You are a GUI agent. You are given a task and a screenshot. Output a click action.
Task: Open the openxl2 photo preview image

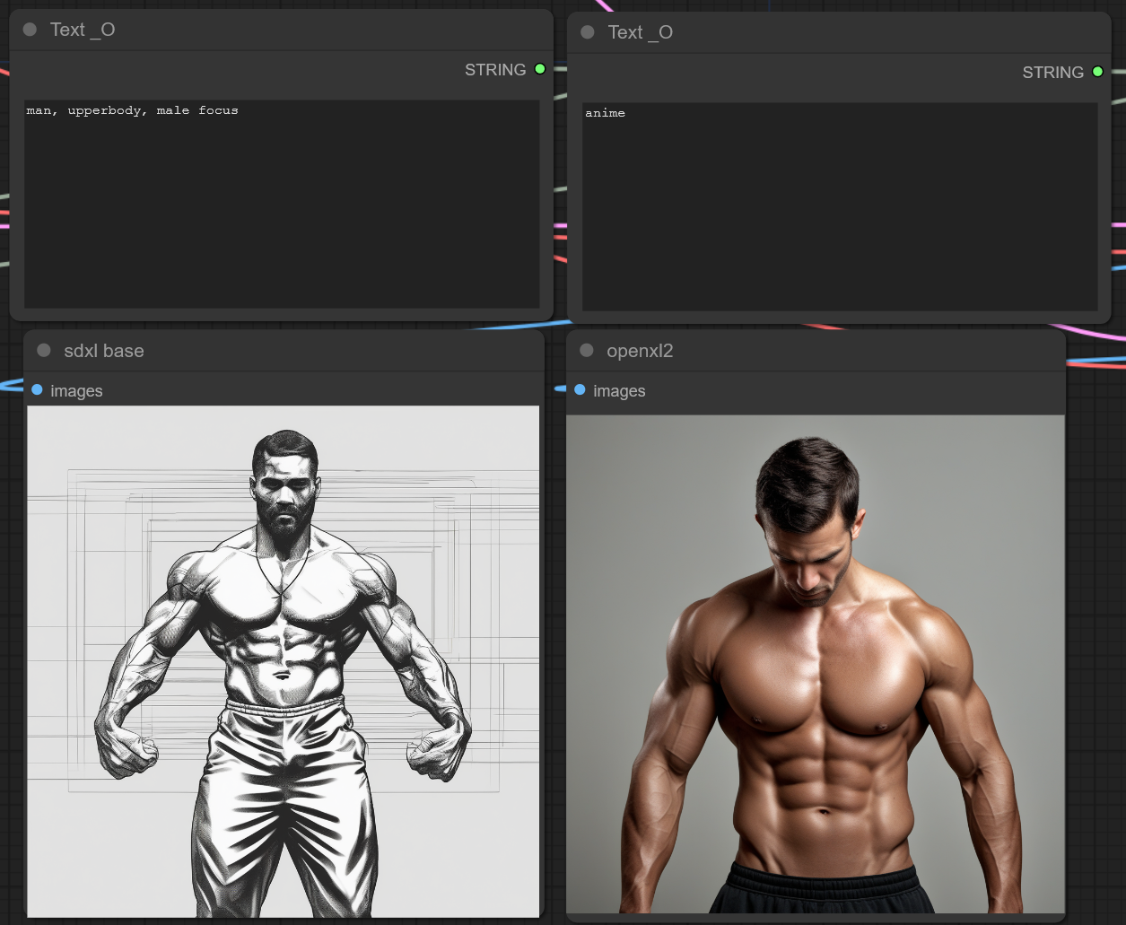click(x=816, y=664)
